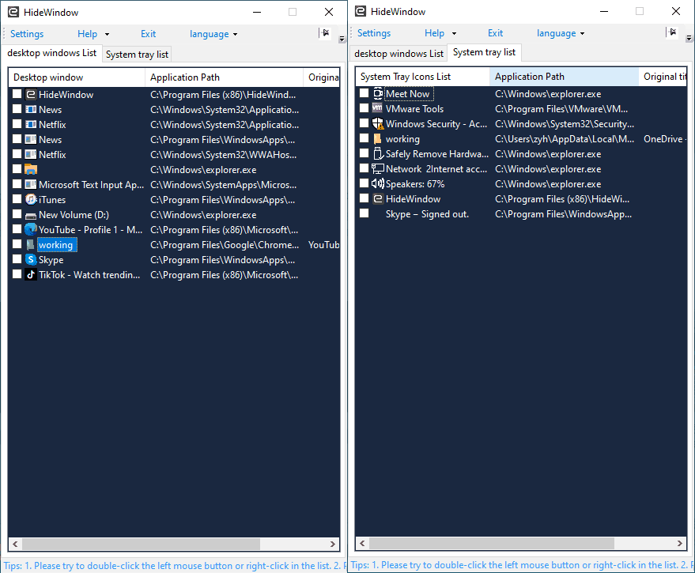695x573 pixels.
Task: Open language dropdown arrow in left window
Action: point(235,34)
